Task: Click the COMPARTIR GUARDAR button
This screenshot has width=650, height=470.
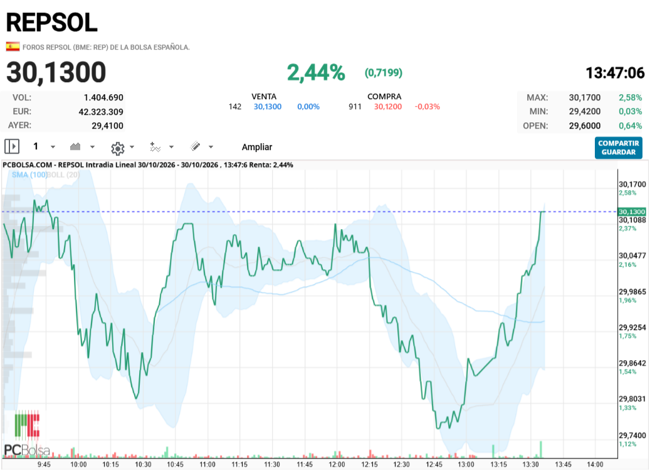Action: pos(619,147)
